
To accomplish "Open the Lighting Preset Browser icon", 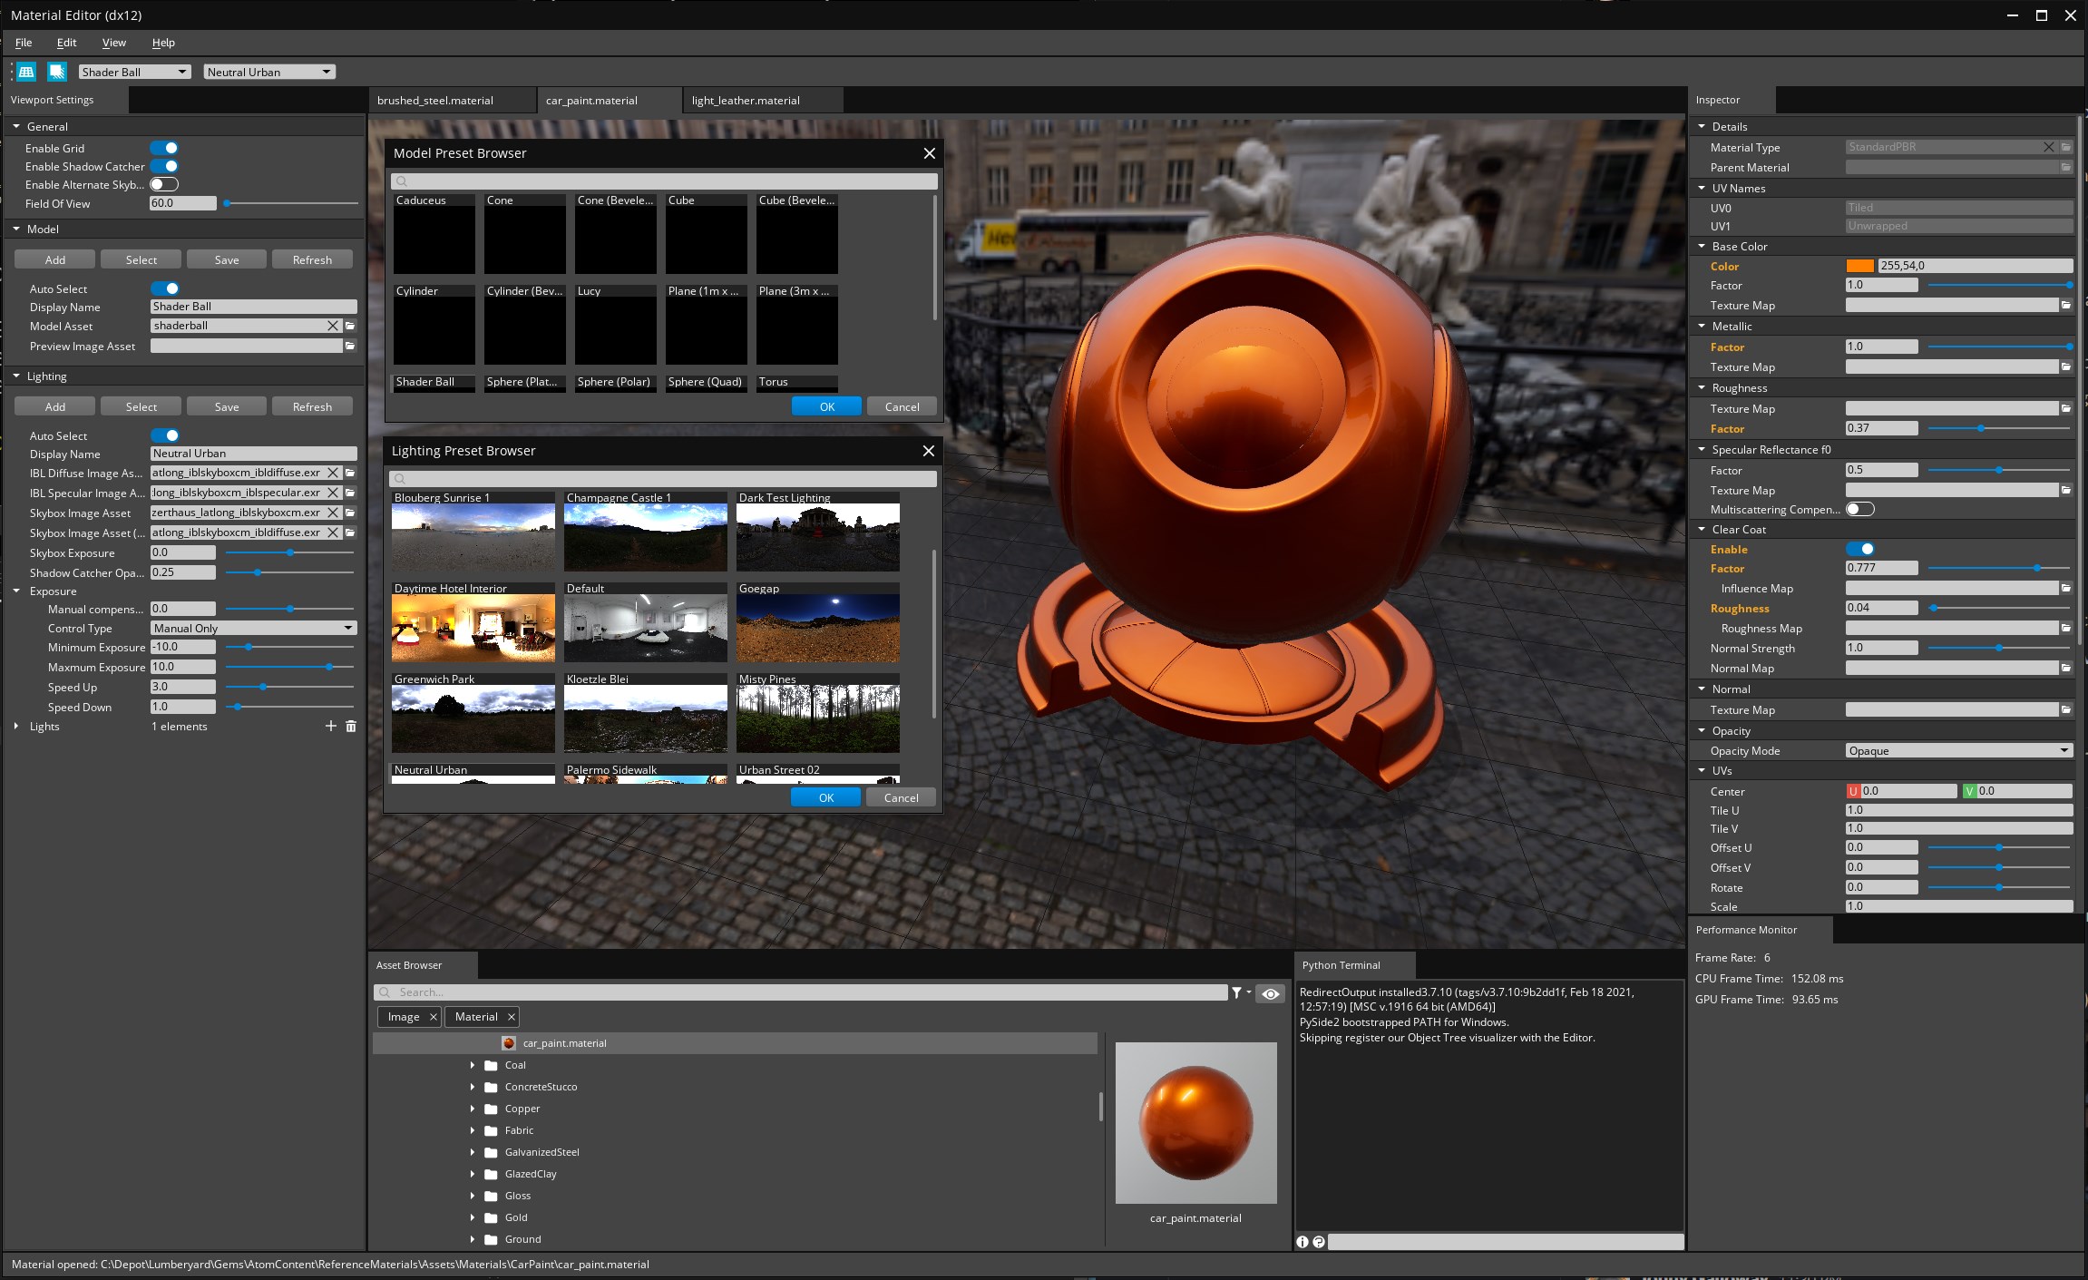I will coord(57,72).
